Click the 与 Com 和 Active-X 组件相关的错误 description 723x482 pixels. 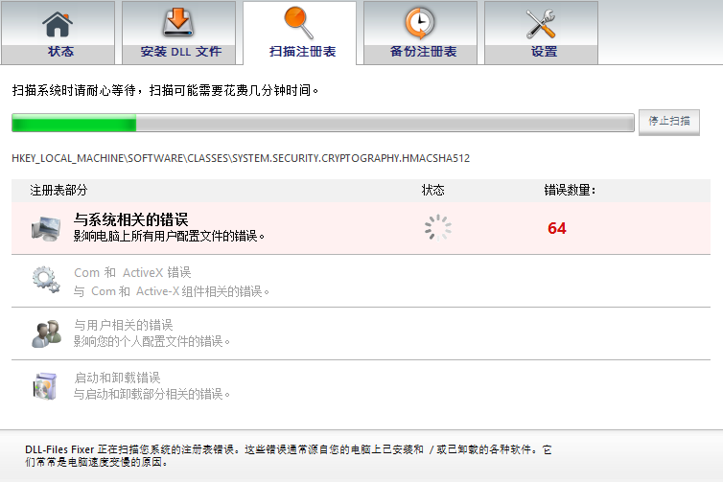[172, 291]
